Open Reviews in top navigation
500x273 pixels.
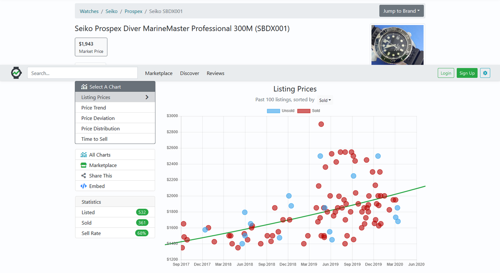click(x=215, y=73)
